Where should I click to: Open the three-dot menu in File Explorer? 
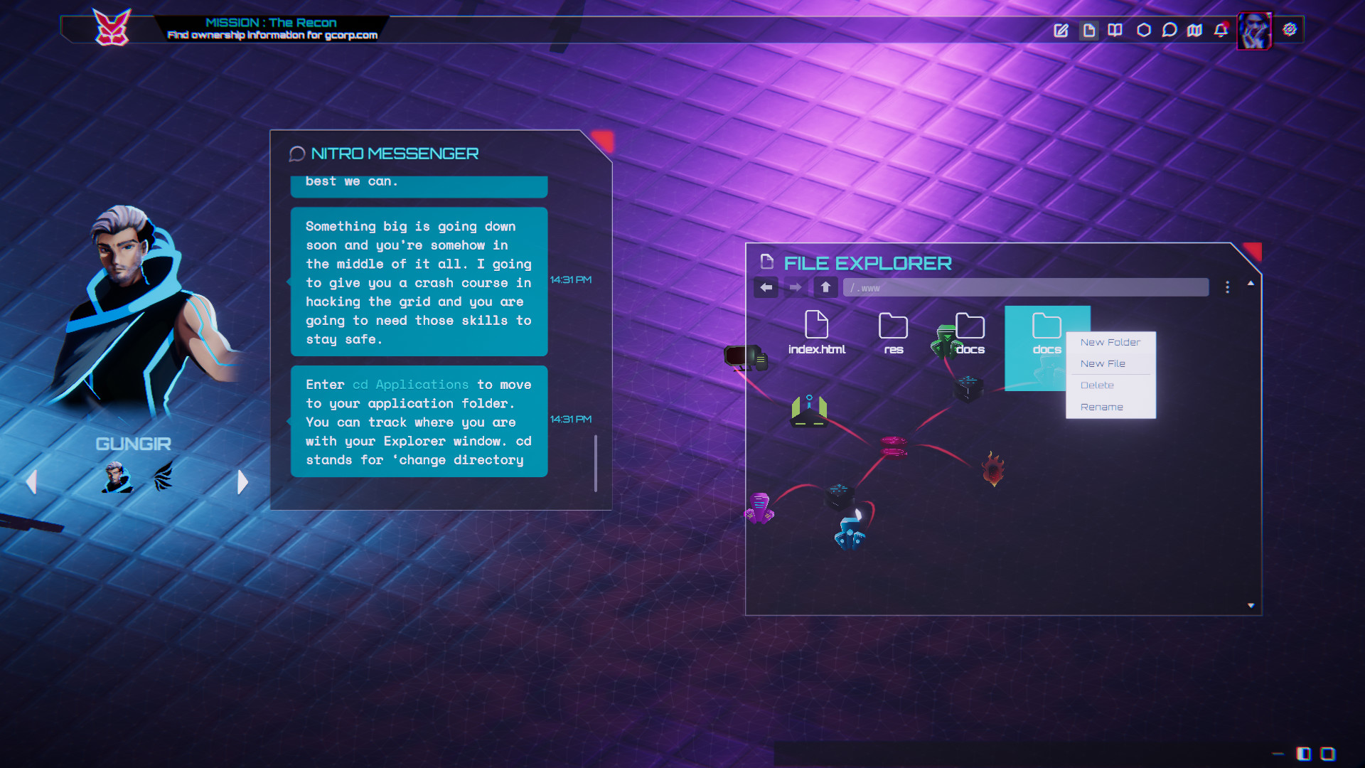tap(1226, 287)
